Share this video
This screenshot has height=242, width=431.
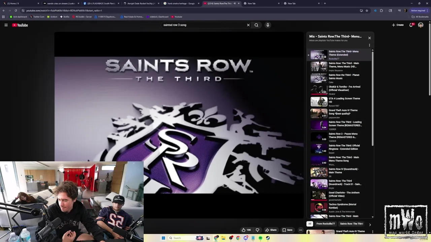271,230
